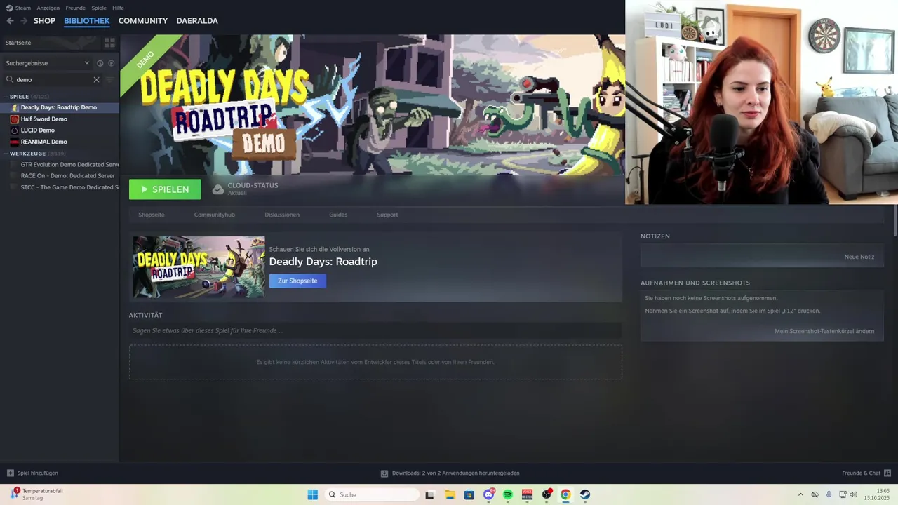Click the activity input Sagen Sie etwas
The height and width of the screenshot is (505, 898).
[x=375, y=330]
